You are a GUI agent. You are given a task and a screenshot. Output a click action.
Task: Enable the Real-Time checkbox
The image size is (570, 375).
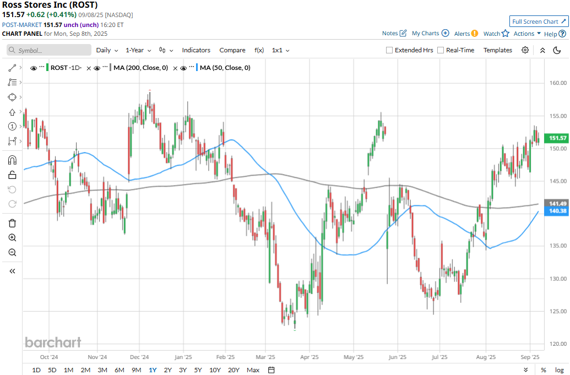[441, 50]
